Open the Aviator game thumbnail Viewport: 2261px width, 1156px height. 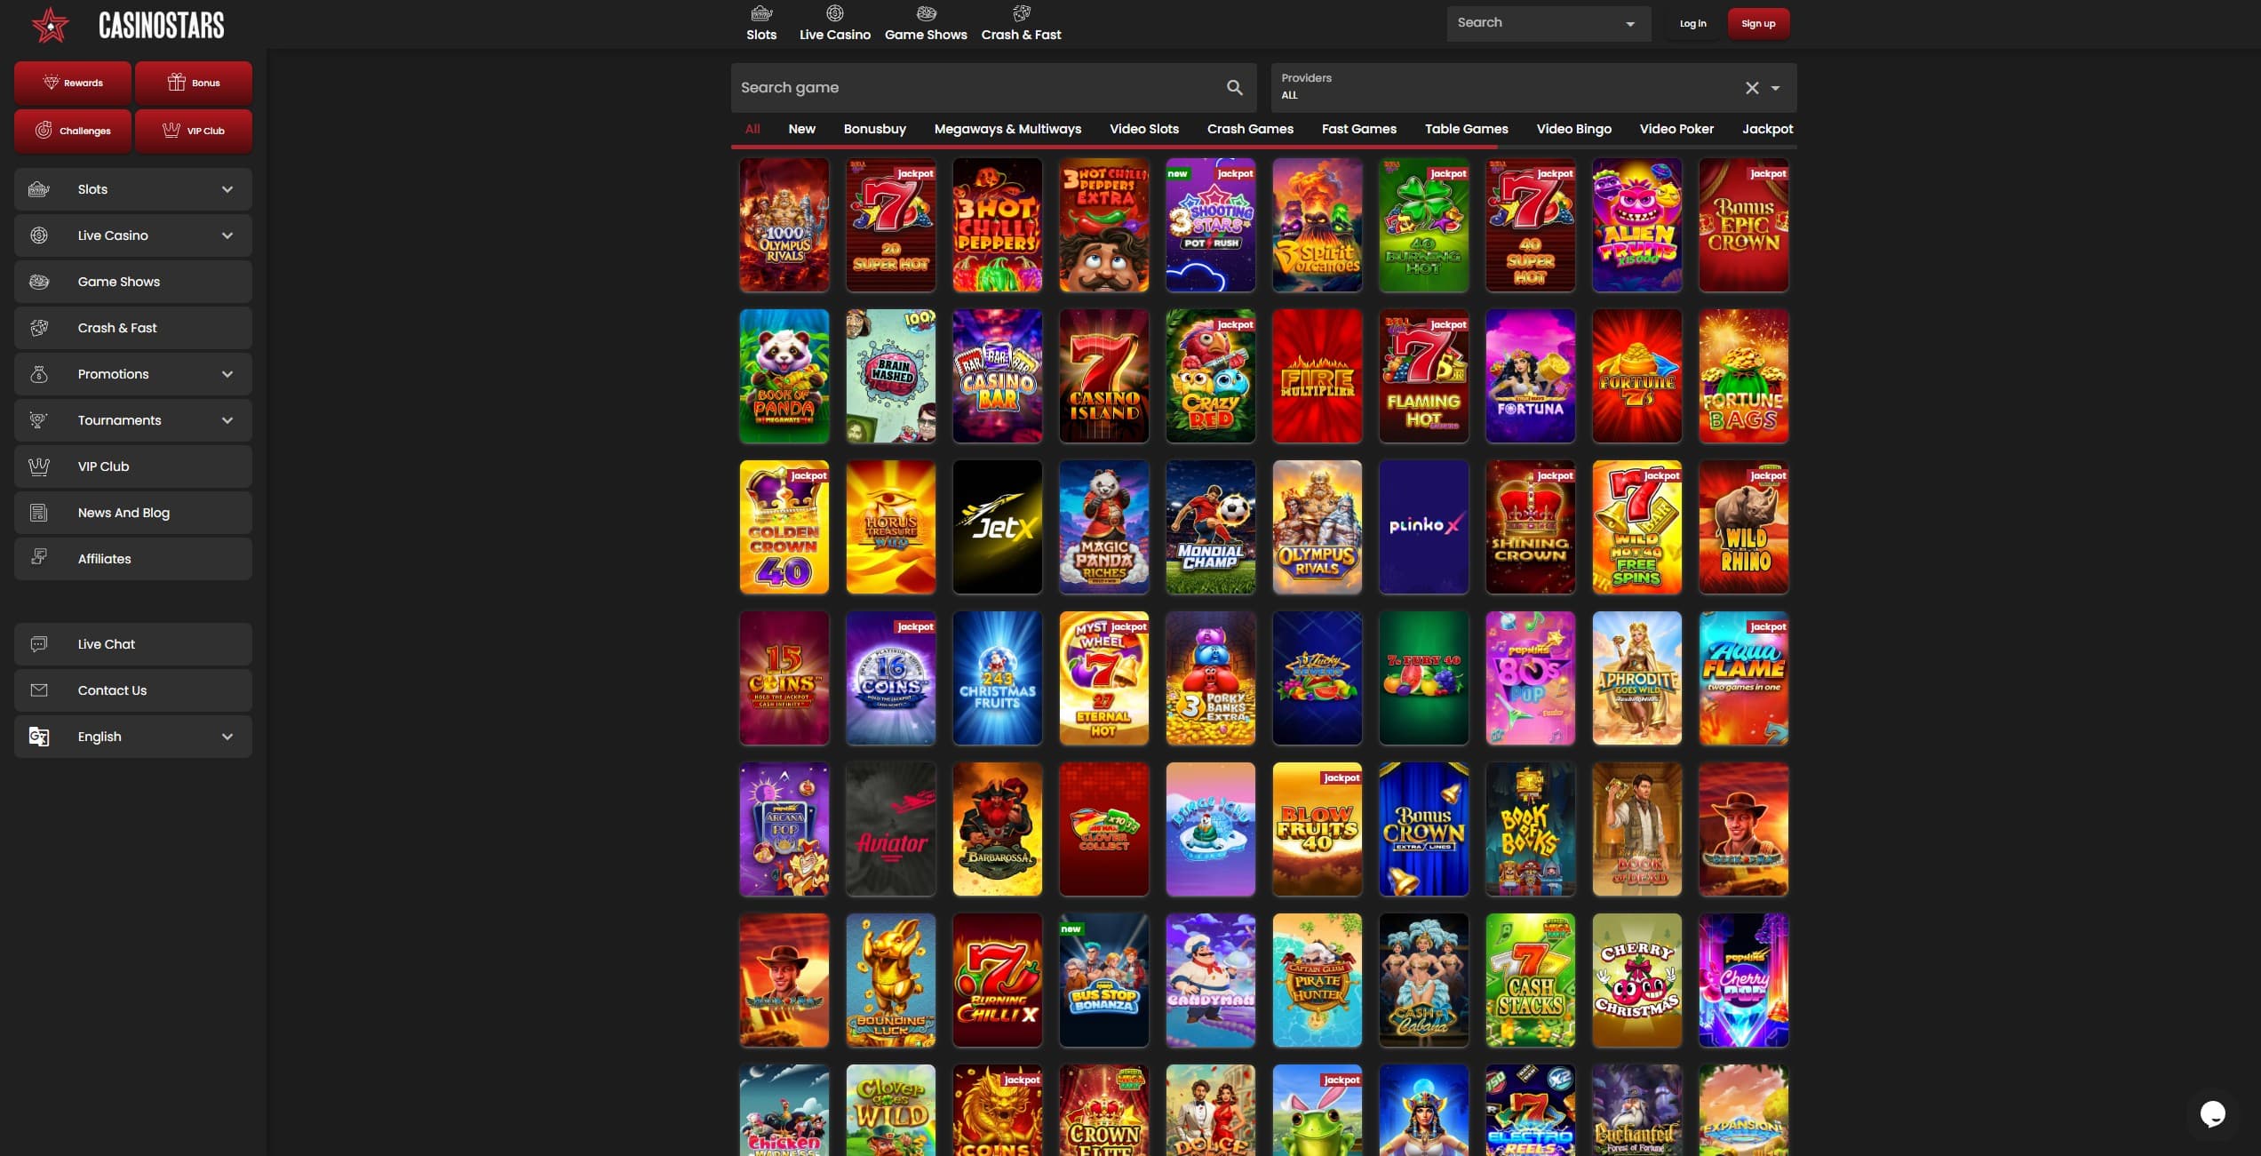[890, 829]
